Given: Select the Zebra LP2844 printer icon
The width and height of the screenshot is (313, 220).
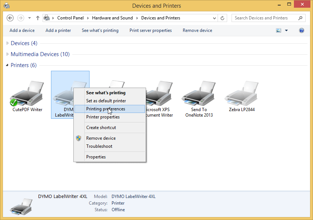Looking at the screenshot, I should click(x=241, y=93).
